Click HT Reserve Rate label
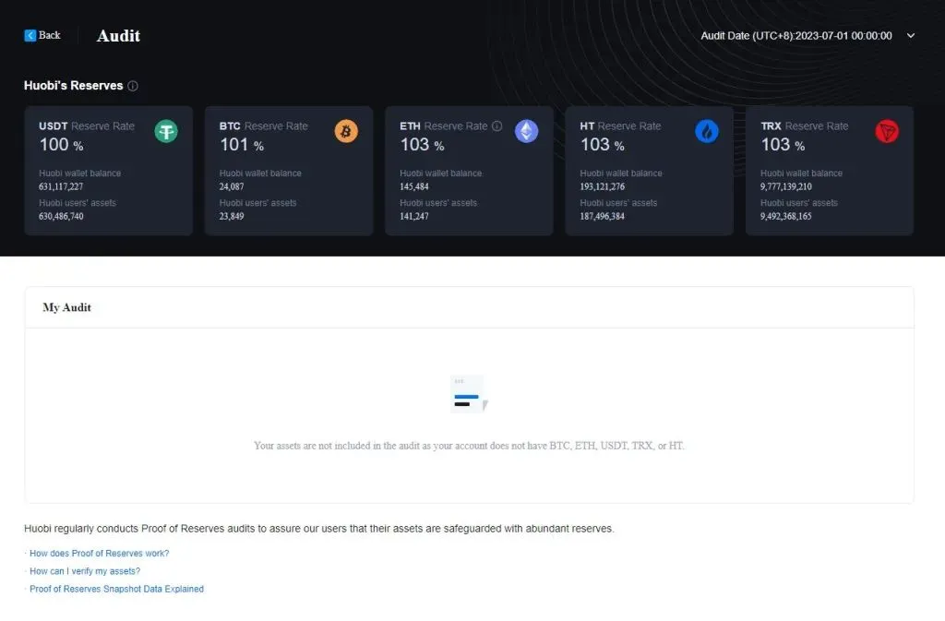Image resolution: width=945 pixels, height=621 pixels. coord(620,125)
